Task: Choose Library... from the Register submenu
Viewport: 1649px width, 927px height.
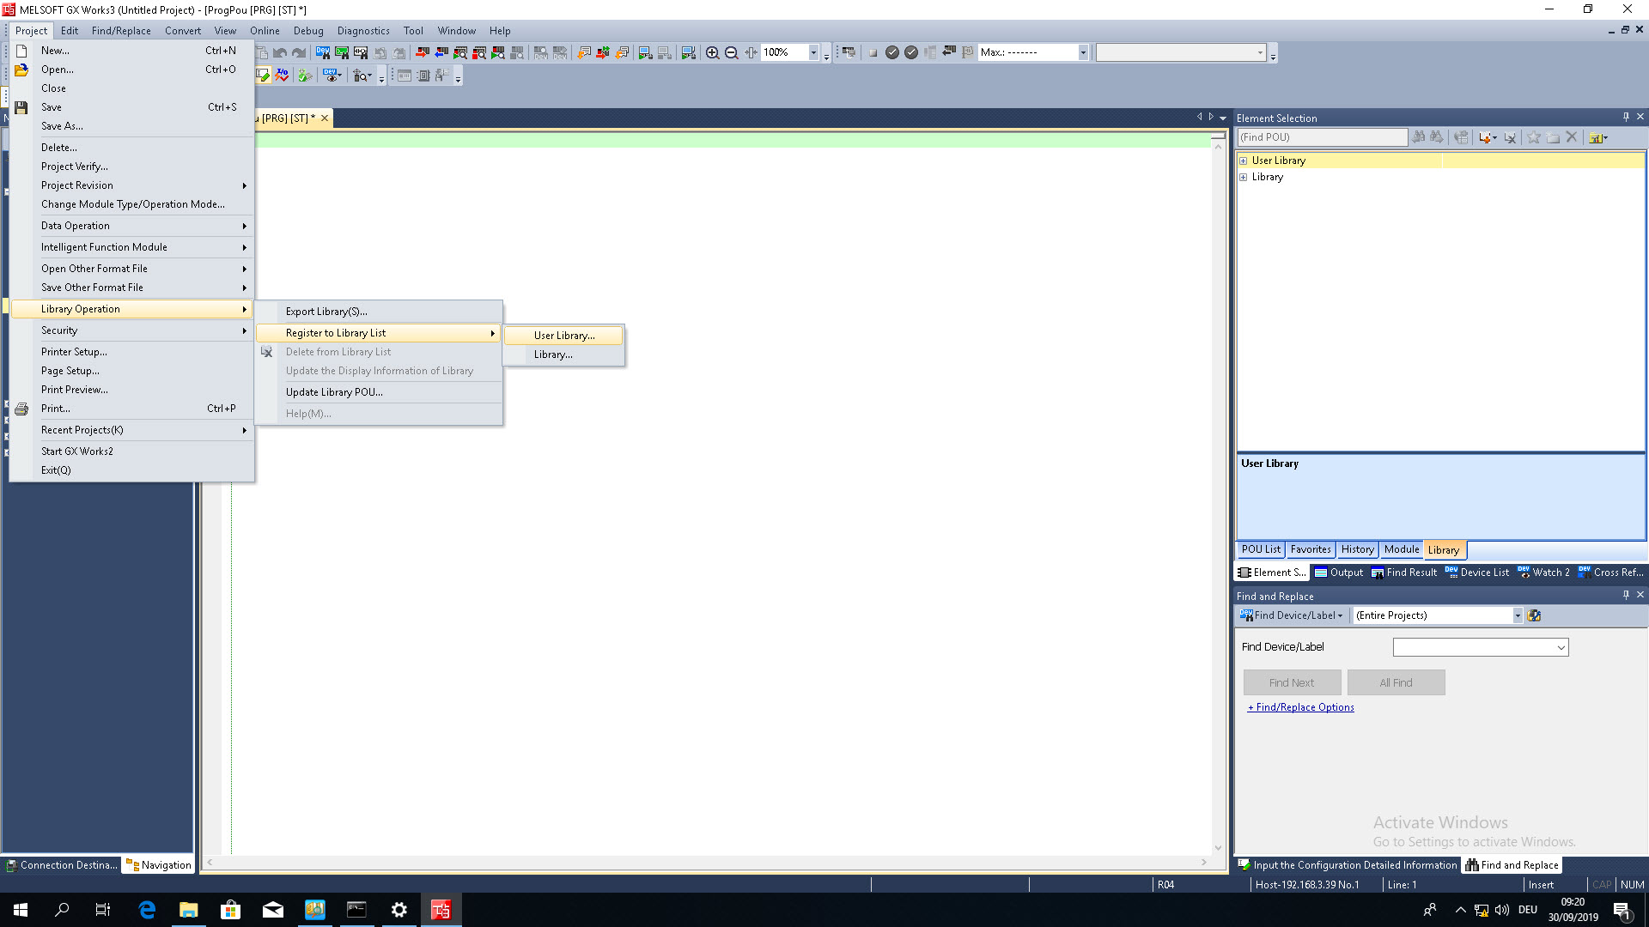Action: coord(563,354)
